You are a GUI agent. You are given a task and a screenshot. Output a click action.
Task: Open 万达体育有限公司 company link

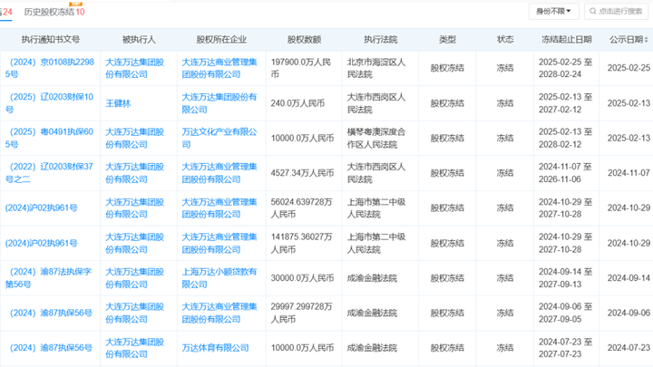215,348
